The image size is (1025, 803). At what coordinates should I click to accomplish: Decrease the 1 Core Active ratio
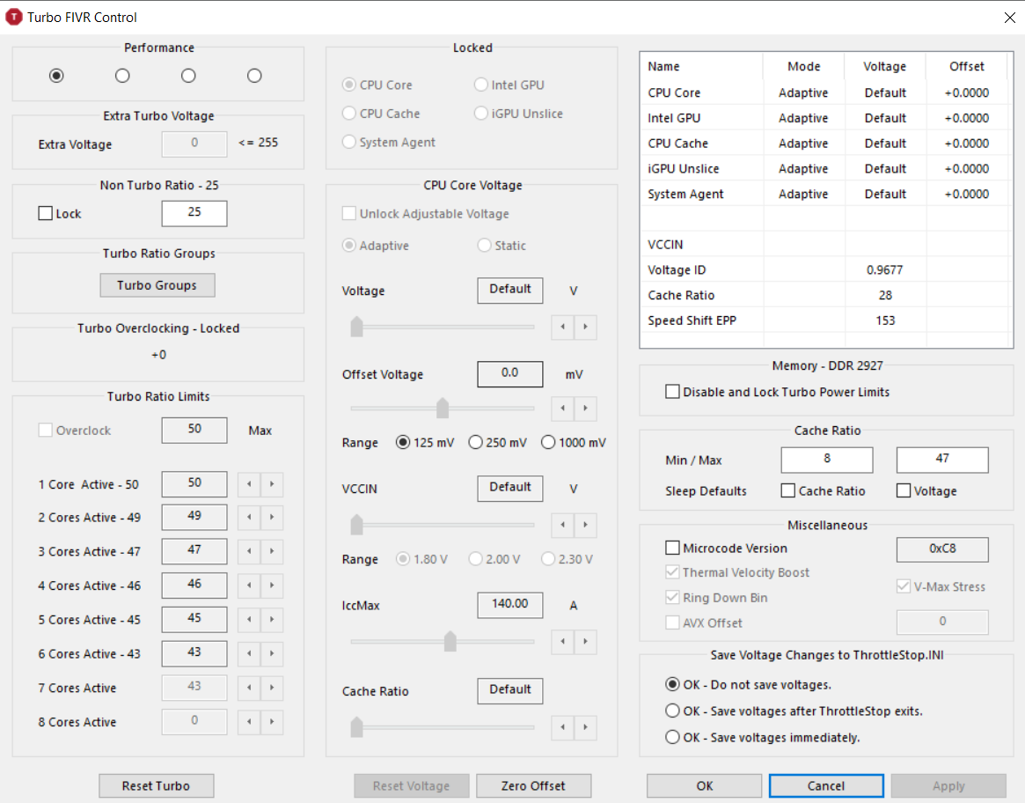(x=249, y=484)
